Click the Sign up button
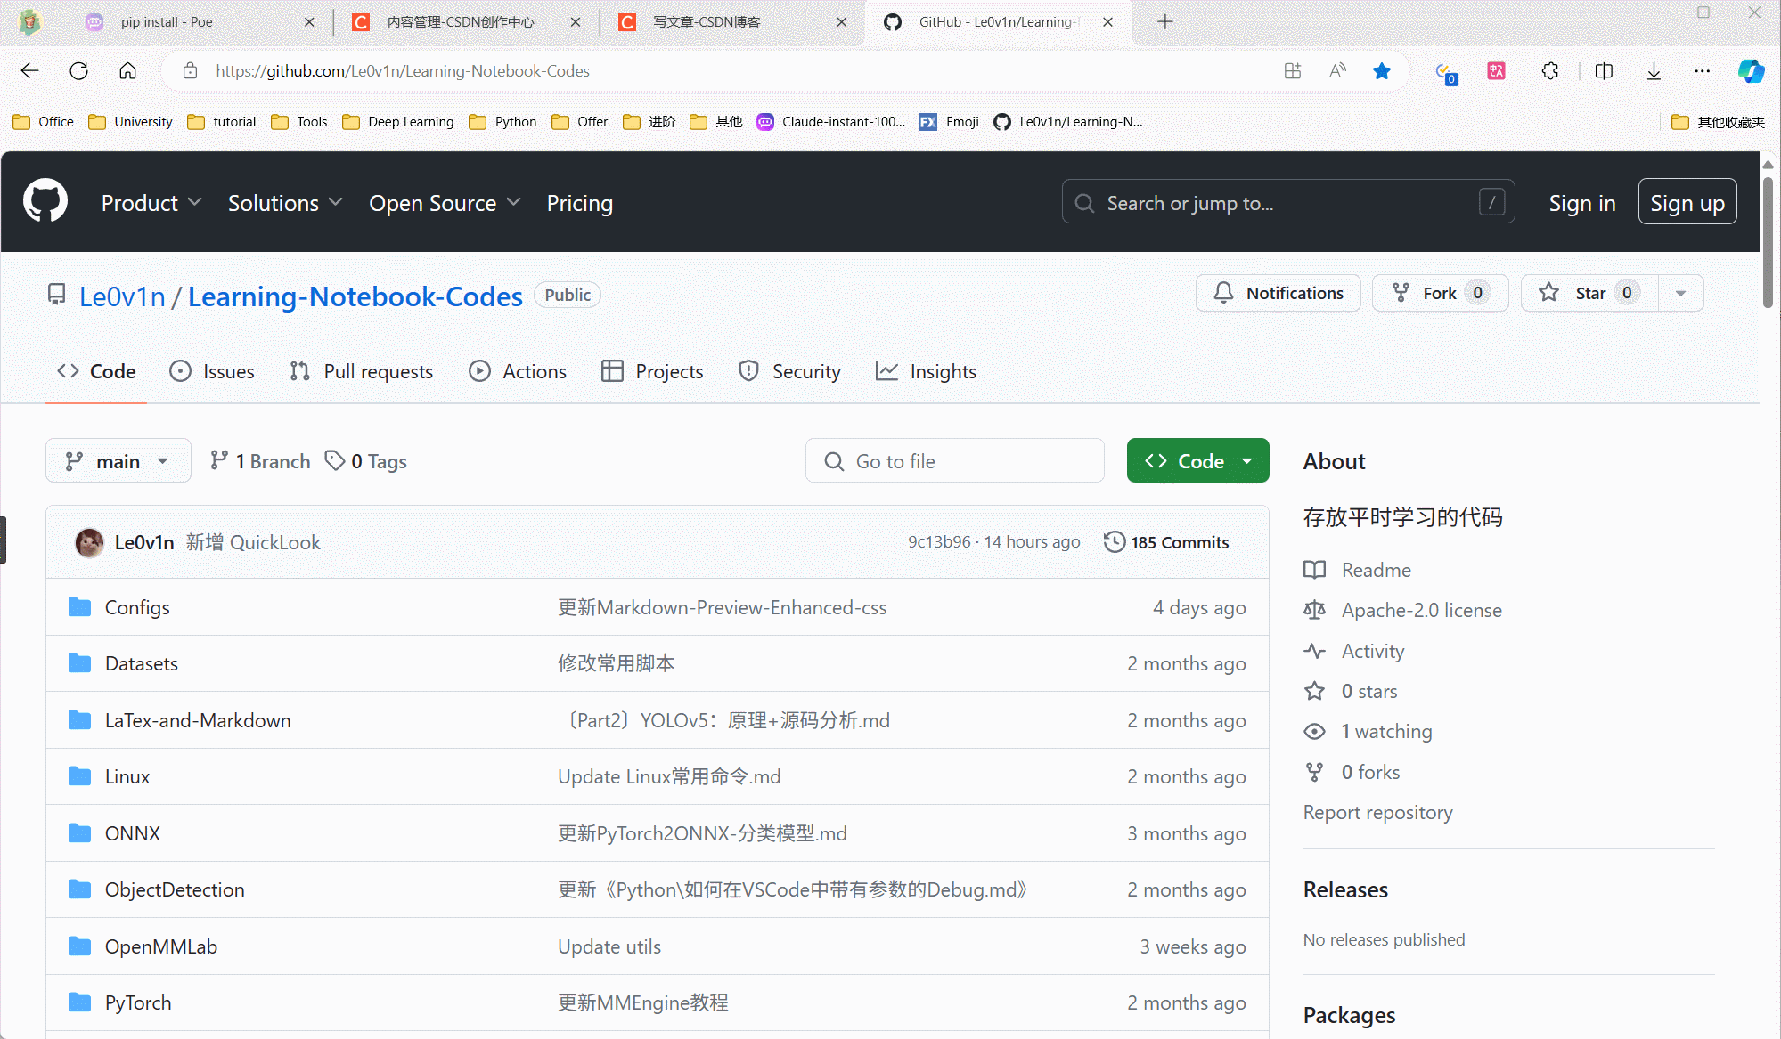The image size is (1781, 1039). coord(1687,202)
